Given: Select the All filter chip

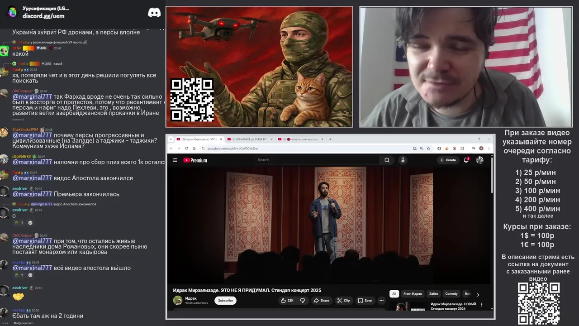Looking at the screenshot, I should 394,294.
